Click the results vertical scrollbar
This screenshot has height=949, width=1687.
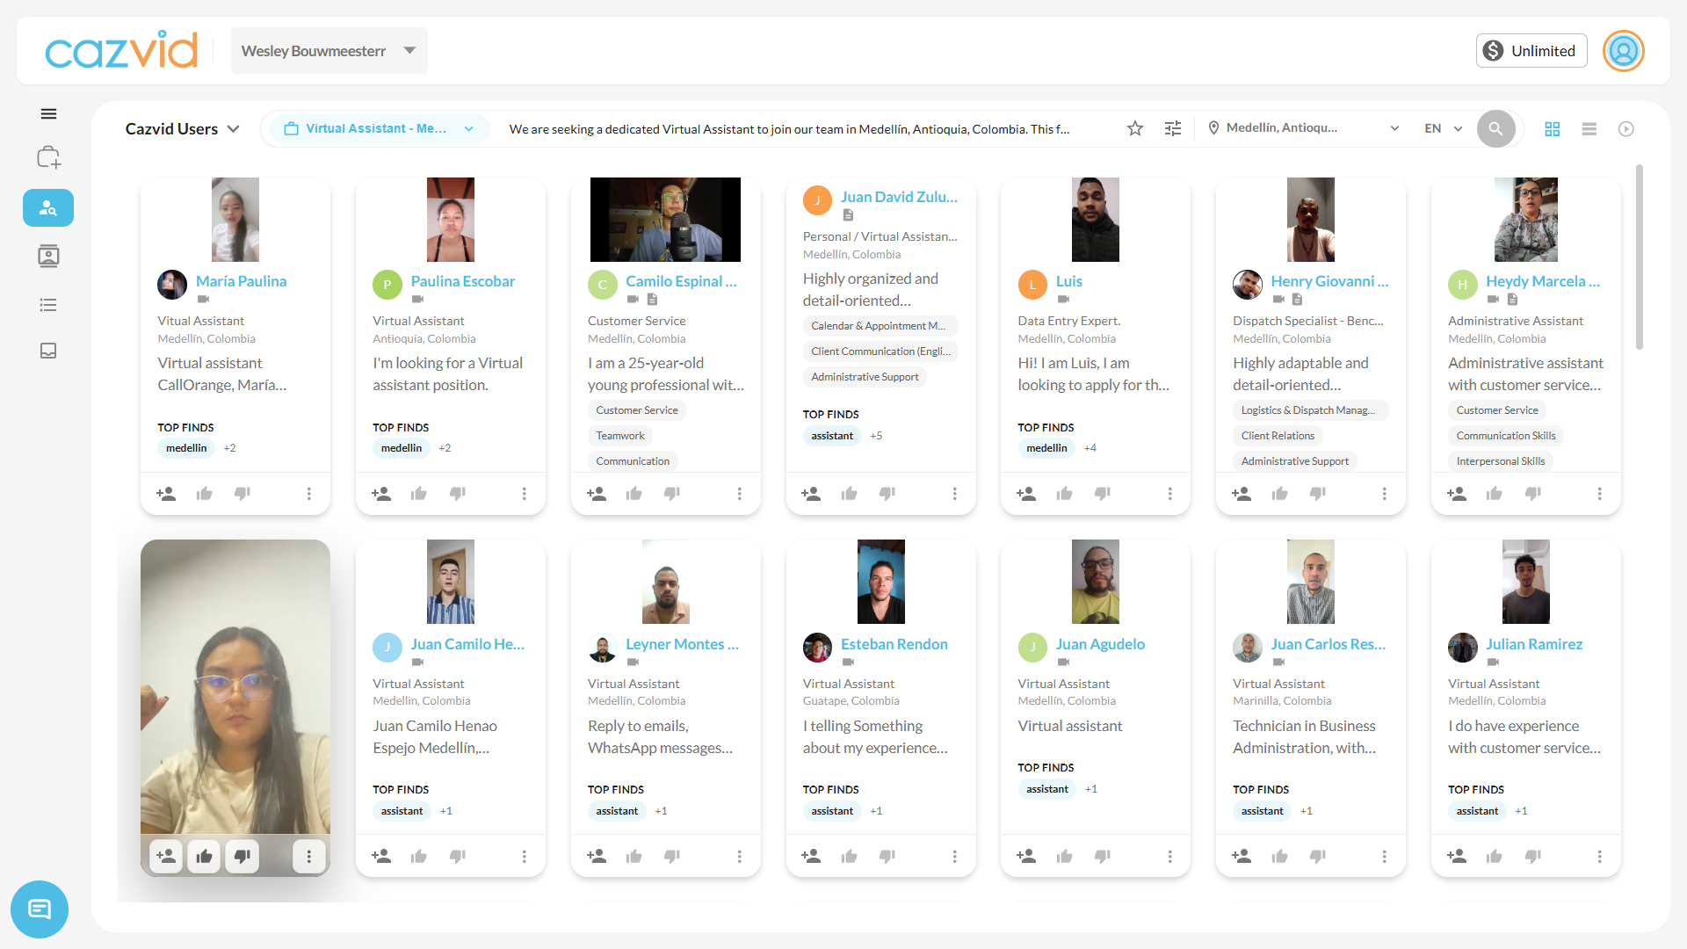click(x=1640, y=257)
